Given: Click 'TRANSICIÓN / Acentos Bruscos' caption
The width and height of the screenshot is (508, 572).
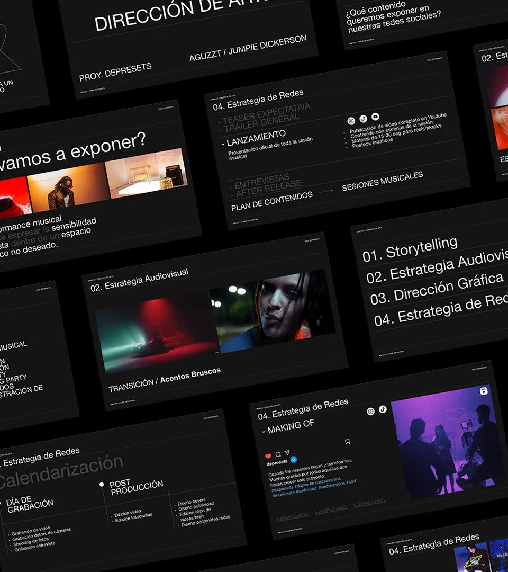Looking at the screenshot, I should (x=165, y=380).
